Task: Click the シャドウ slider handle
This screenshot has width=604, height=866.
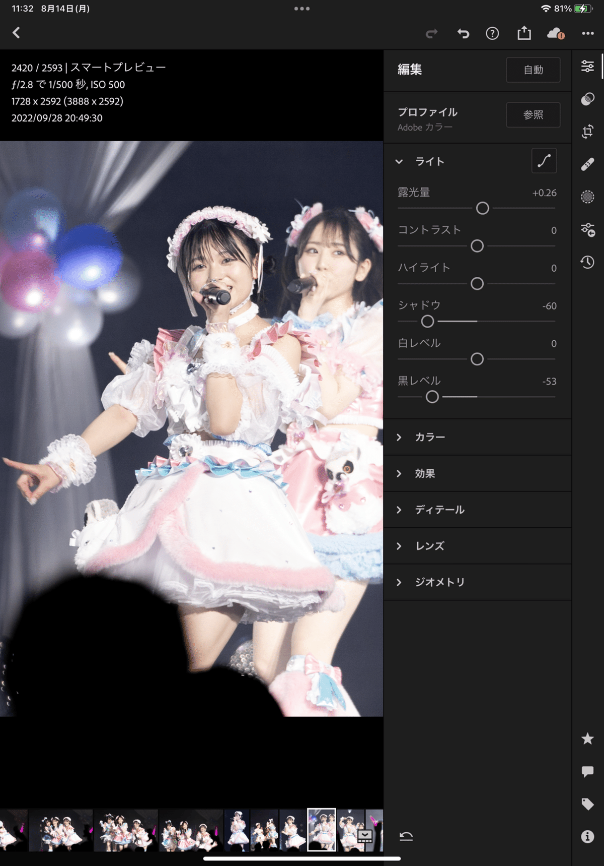Action: [427, 321]
